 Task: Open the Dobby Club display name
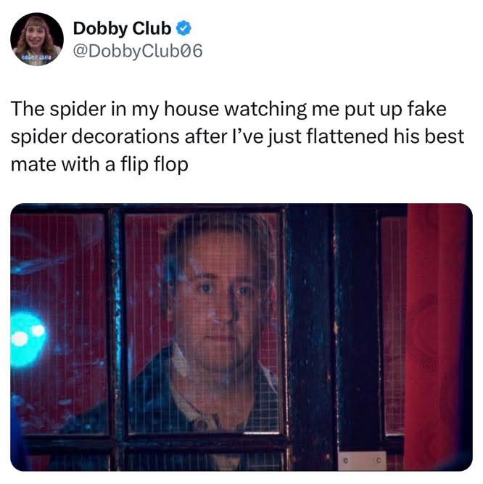point(122,28)
